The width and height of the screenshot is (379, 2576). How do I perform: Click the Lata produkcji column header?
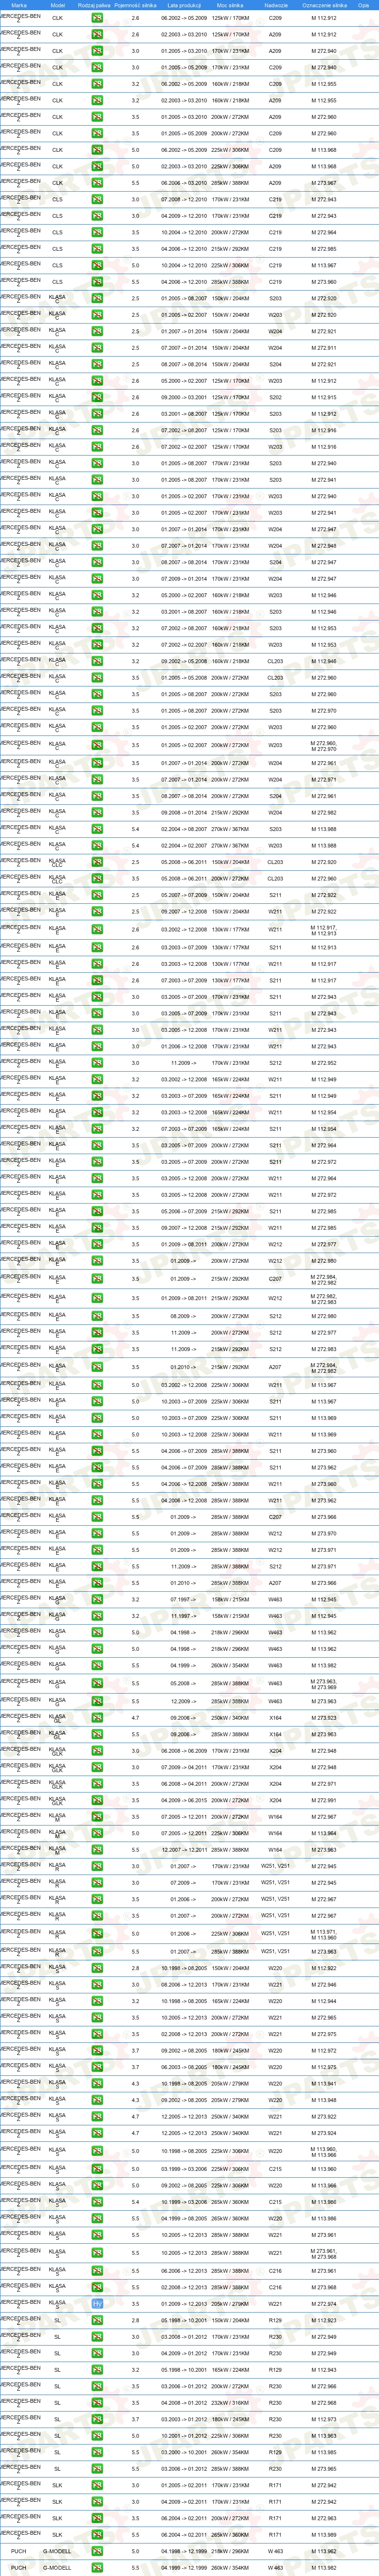tap(184, 5)
